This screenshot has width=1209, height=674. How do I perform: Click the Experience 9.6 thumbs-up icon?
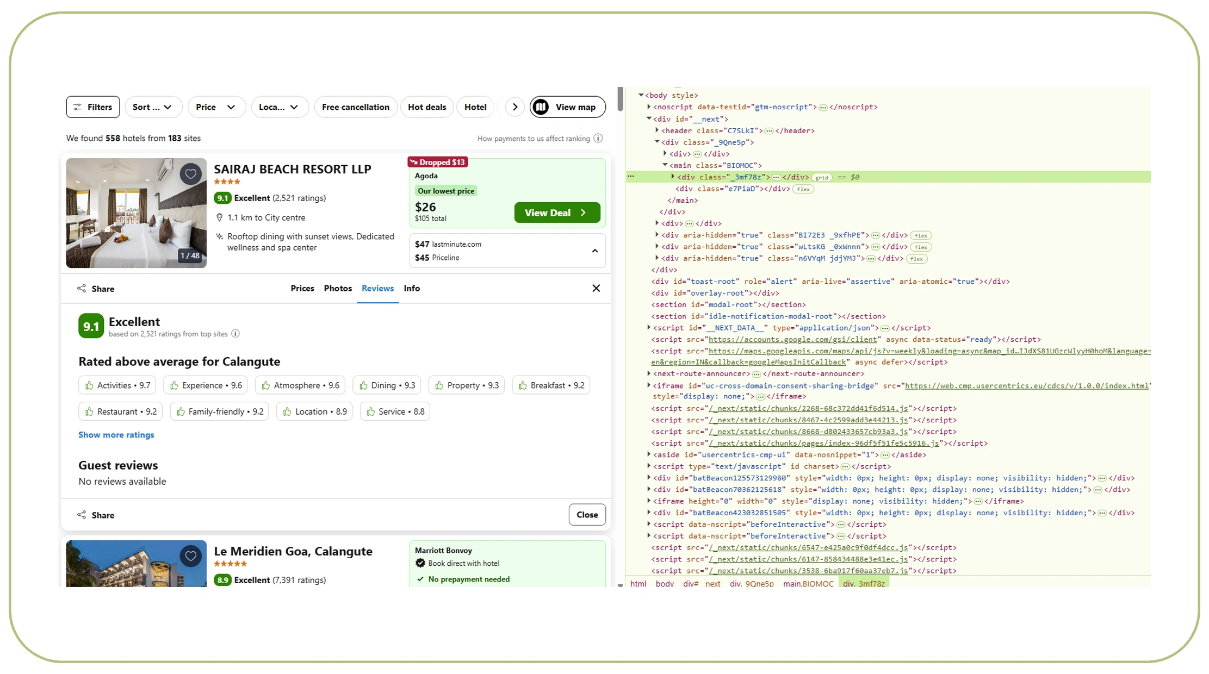click(x=174, y=385)
